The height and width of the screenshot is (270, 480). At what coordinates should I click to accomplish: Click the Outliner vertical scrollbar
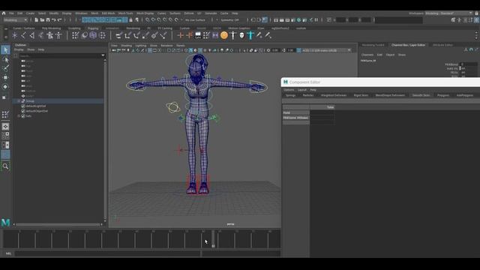tap(105, 139)
